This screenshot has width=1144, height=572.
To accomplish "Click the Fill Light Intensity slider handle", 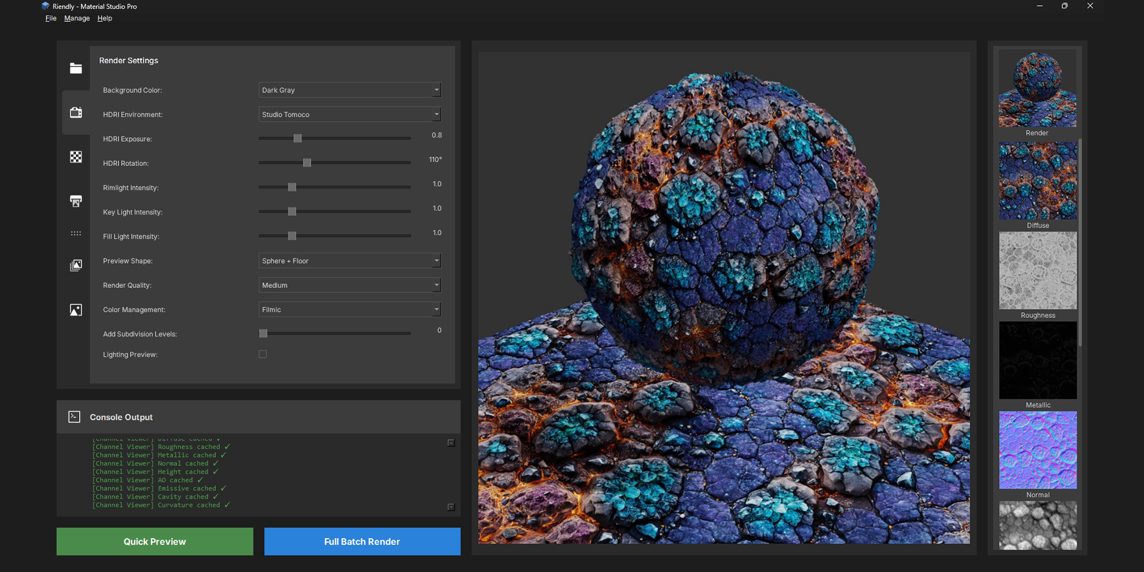I will 292,236.
